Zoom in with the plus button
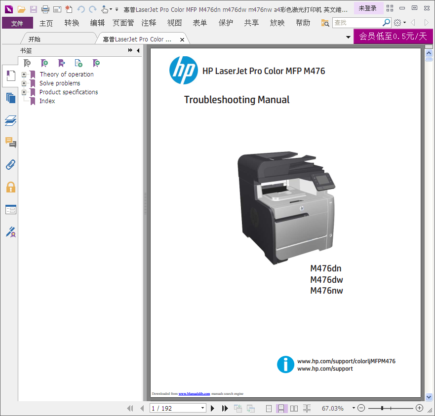The height and width of the screenshot is (416, 435). pyautogui.click(x=420, y=408)
